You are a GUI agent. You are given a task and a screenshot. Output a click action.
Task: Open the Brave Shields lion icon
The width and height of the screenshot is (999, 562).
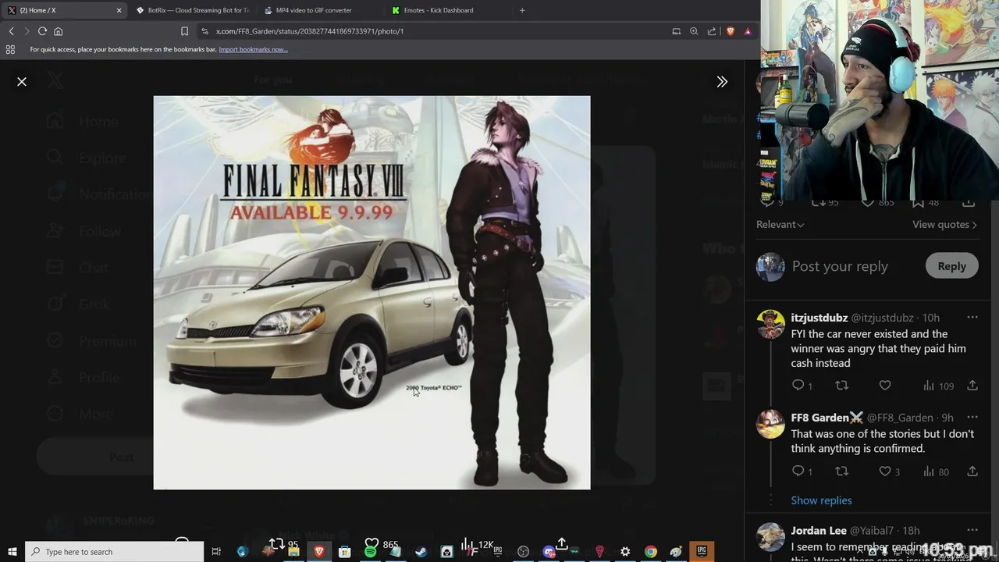(x=731, y=31)
